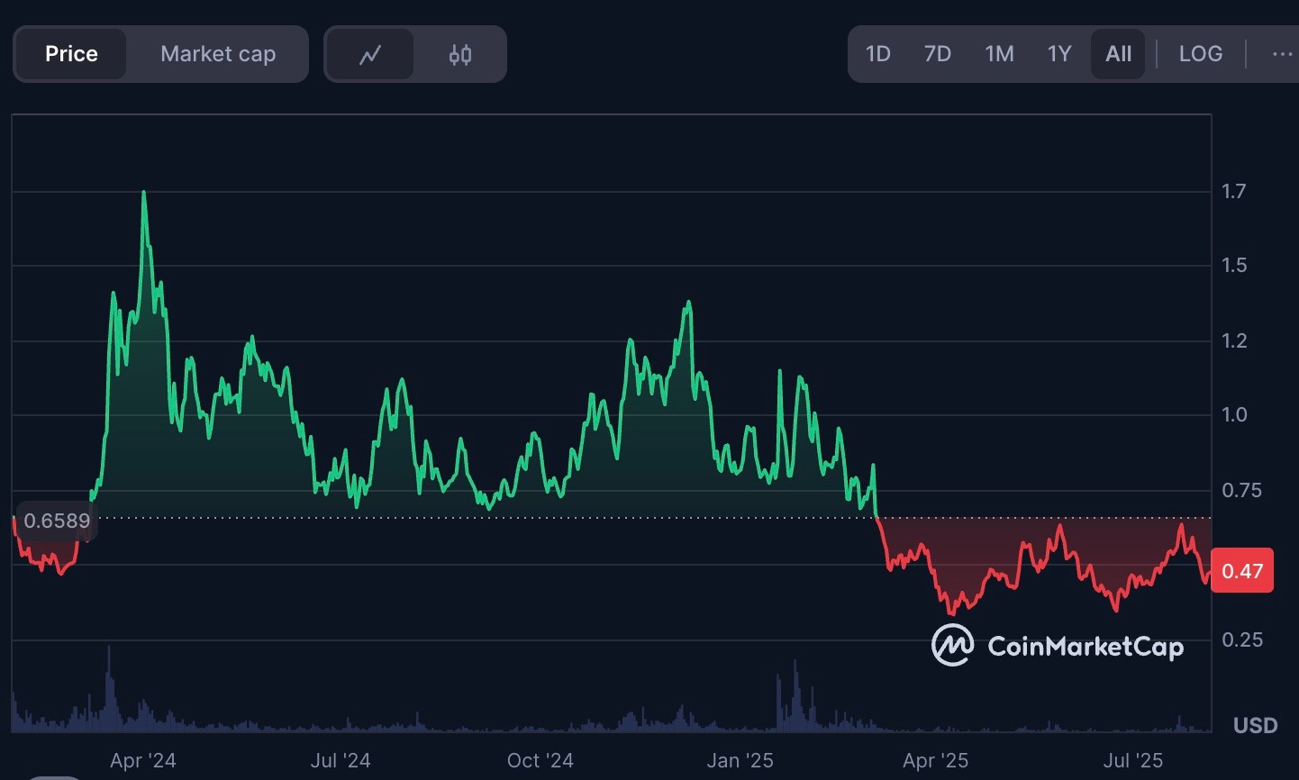Set the chart range to 1D
Image resolution: width=1299 pixels, height=780 pixels.
[x=878, y=54]
